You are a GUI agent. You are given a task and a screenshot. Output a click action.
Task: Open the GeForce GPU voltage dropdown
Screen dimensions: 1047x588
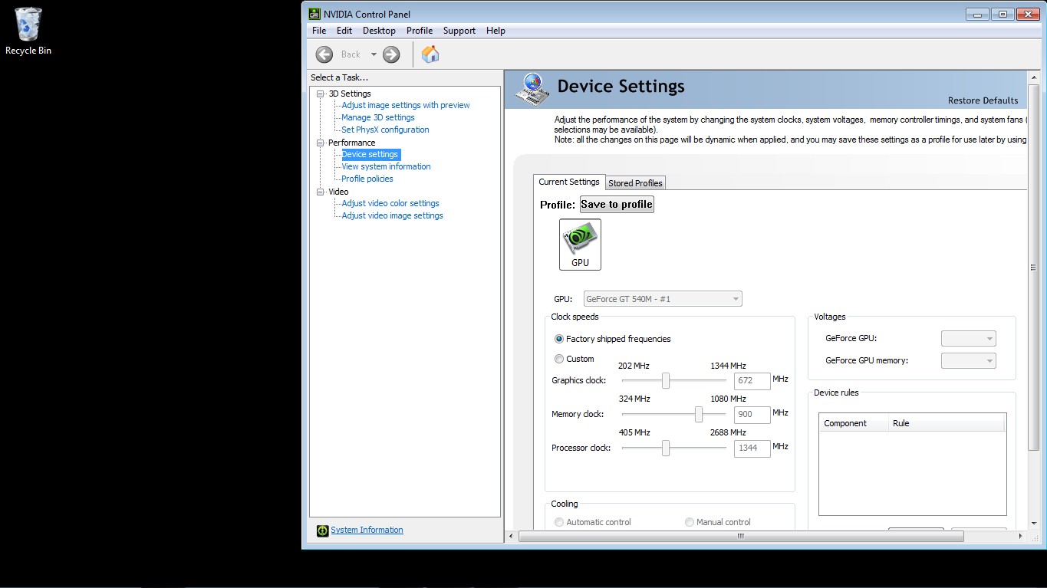969,338
